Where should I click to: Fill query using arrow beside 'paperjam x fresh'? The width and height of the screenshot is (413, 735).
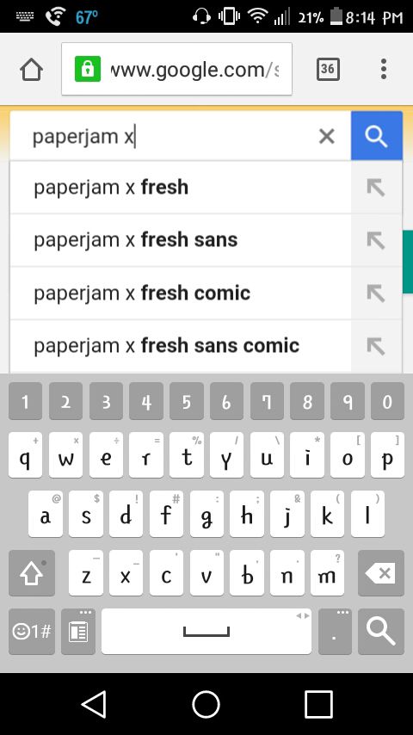(376, 188)
